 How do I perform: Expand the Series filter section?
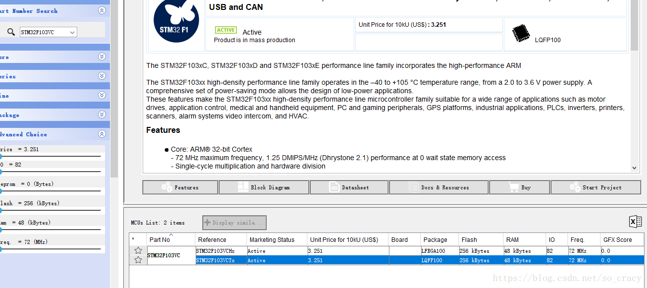tap(102, 76)
